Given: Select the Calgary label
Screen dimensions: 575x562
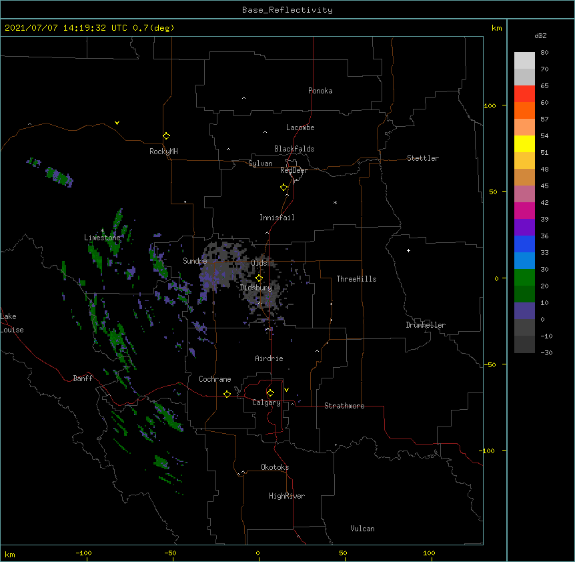Looking at the screenshot, I should tap(266, 402).
